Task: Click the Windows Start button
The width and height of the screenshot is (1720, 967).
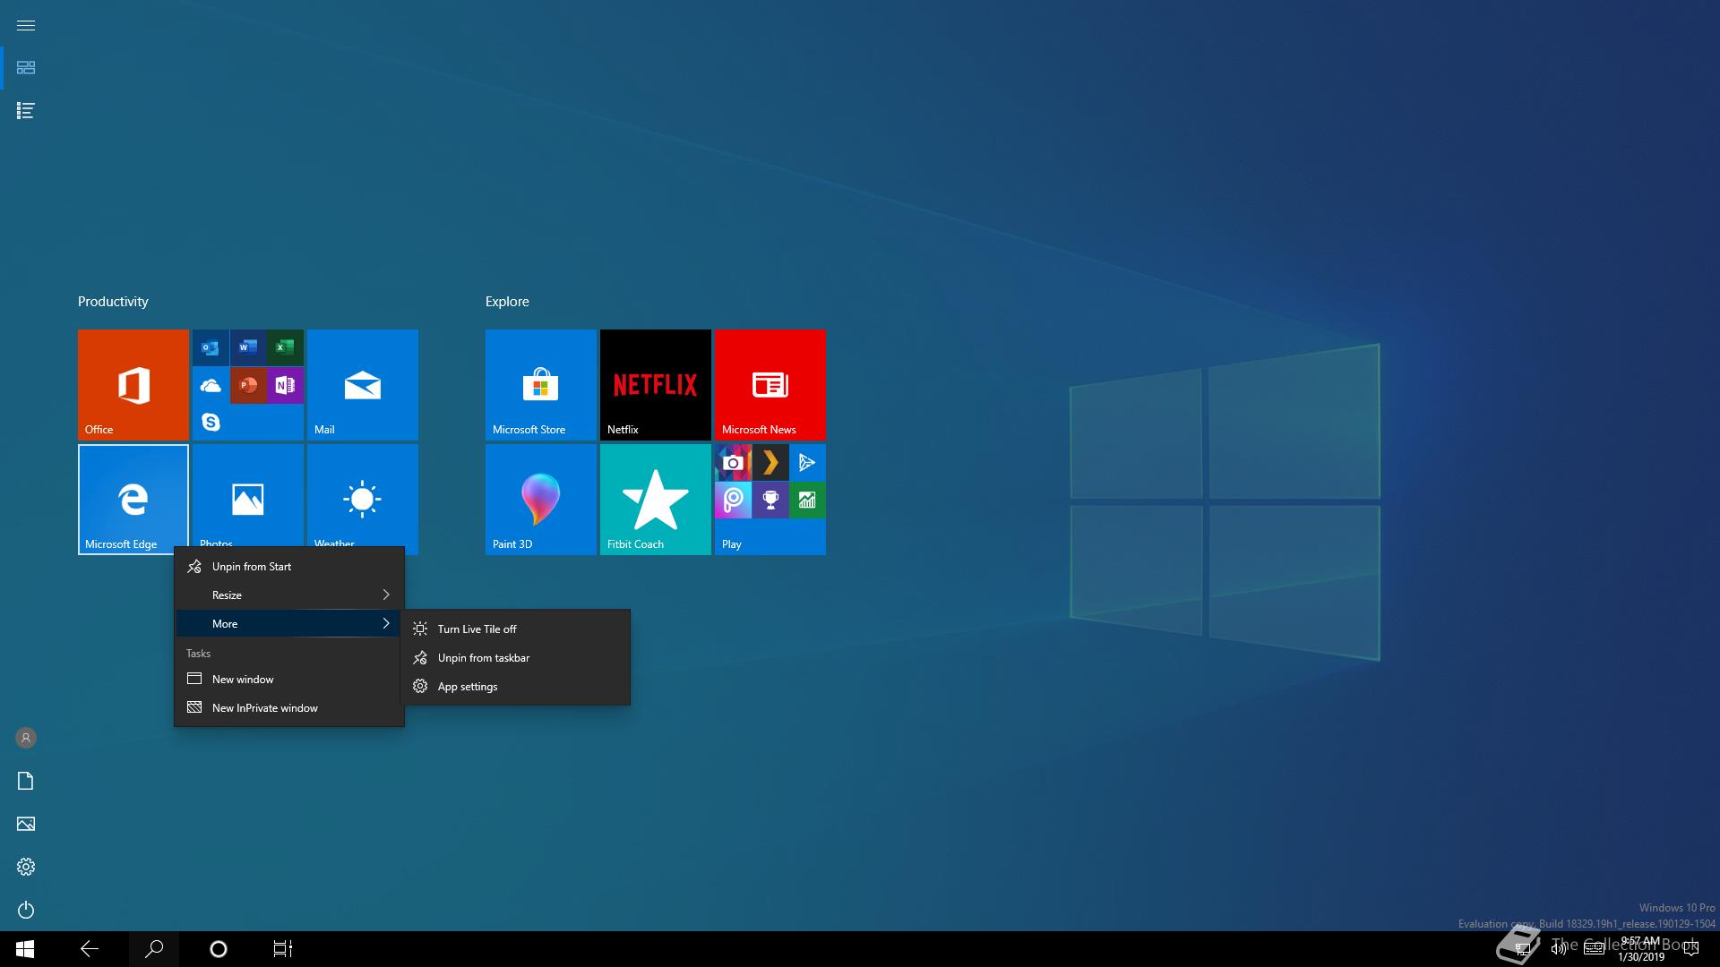Action: pos(25,949)
